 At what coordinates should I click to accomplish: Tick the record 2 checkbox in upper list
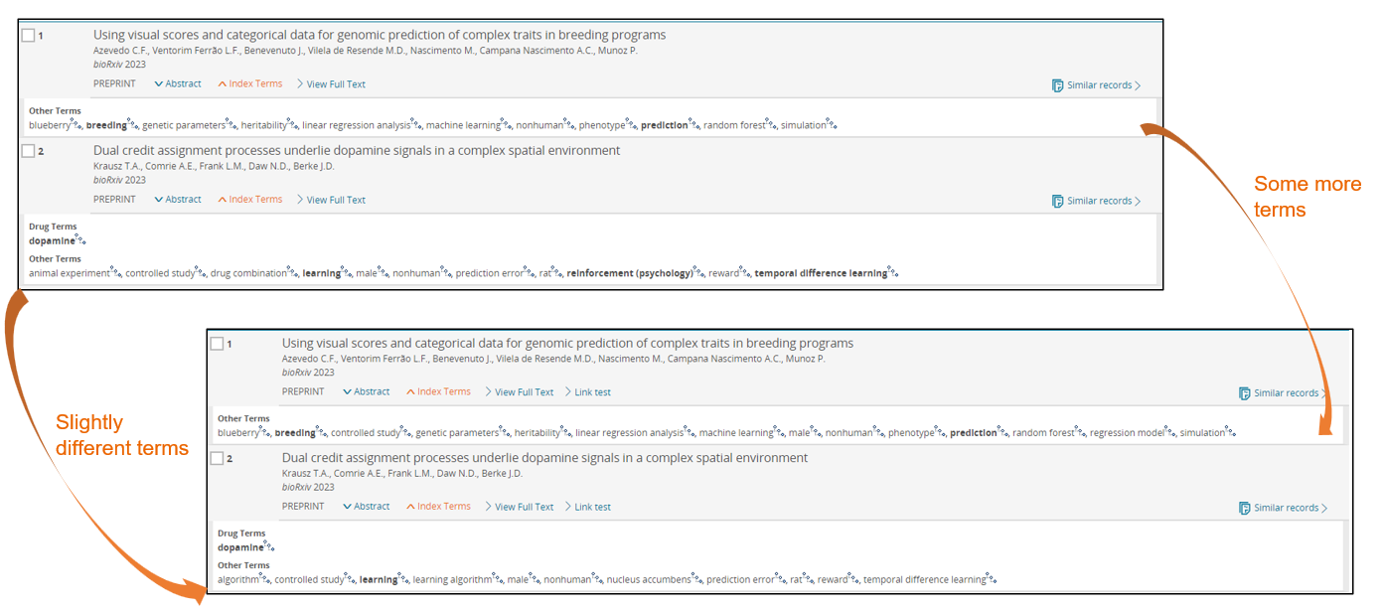(x=28, y=151)
